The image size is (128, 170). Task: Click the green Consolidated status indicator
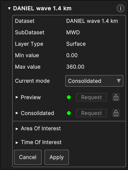click(69, 113)
